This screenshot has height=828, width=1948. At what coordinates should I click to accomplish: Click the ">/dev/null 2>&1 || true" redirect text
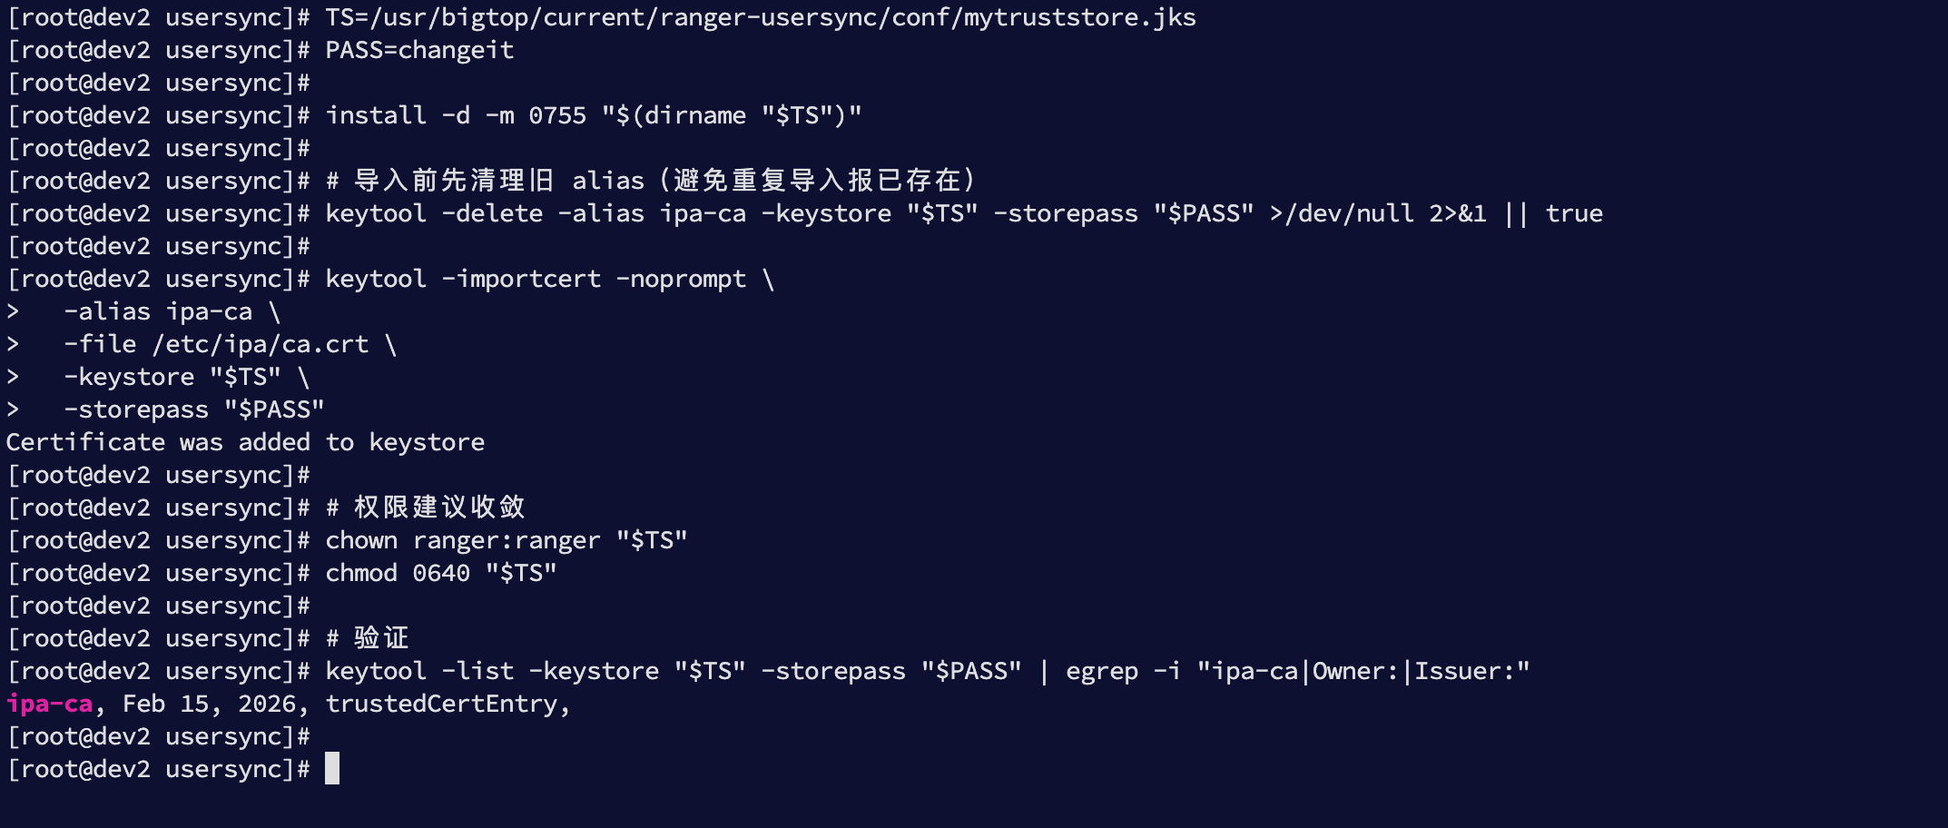(1436, 213)
